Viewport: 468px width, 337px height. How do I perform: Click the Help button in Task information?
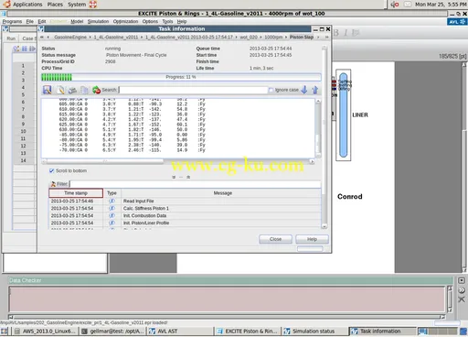pos(312,239)
